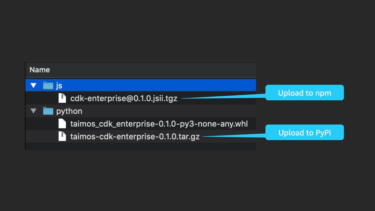This screenshot has height=211, width=375.
Task: Click blank space in python folder row
Action: point(167,111)
